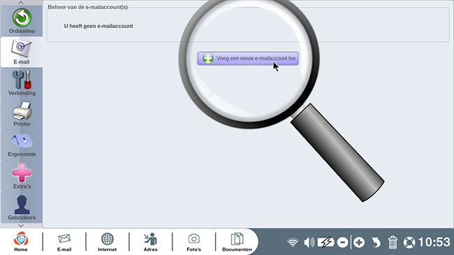Screen dimensions: 454x255
Task: Open the Extra's section
Action: point(22,176)
